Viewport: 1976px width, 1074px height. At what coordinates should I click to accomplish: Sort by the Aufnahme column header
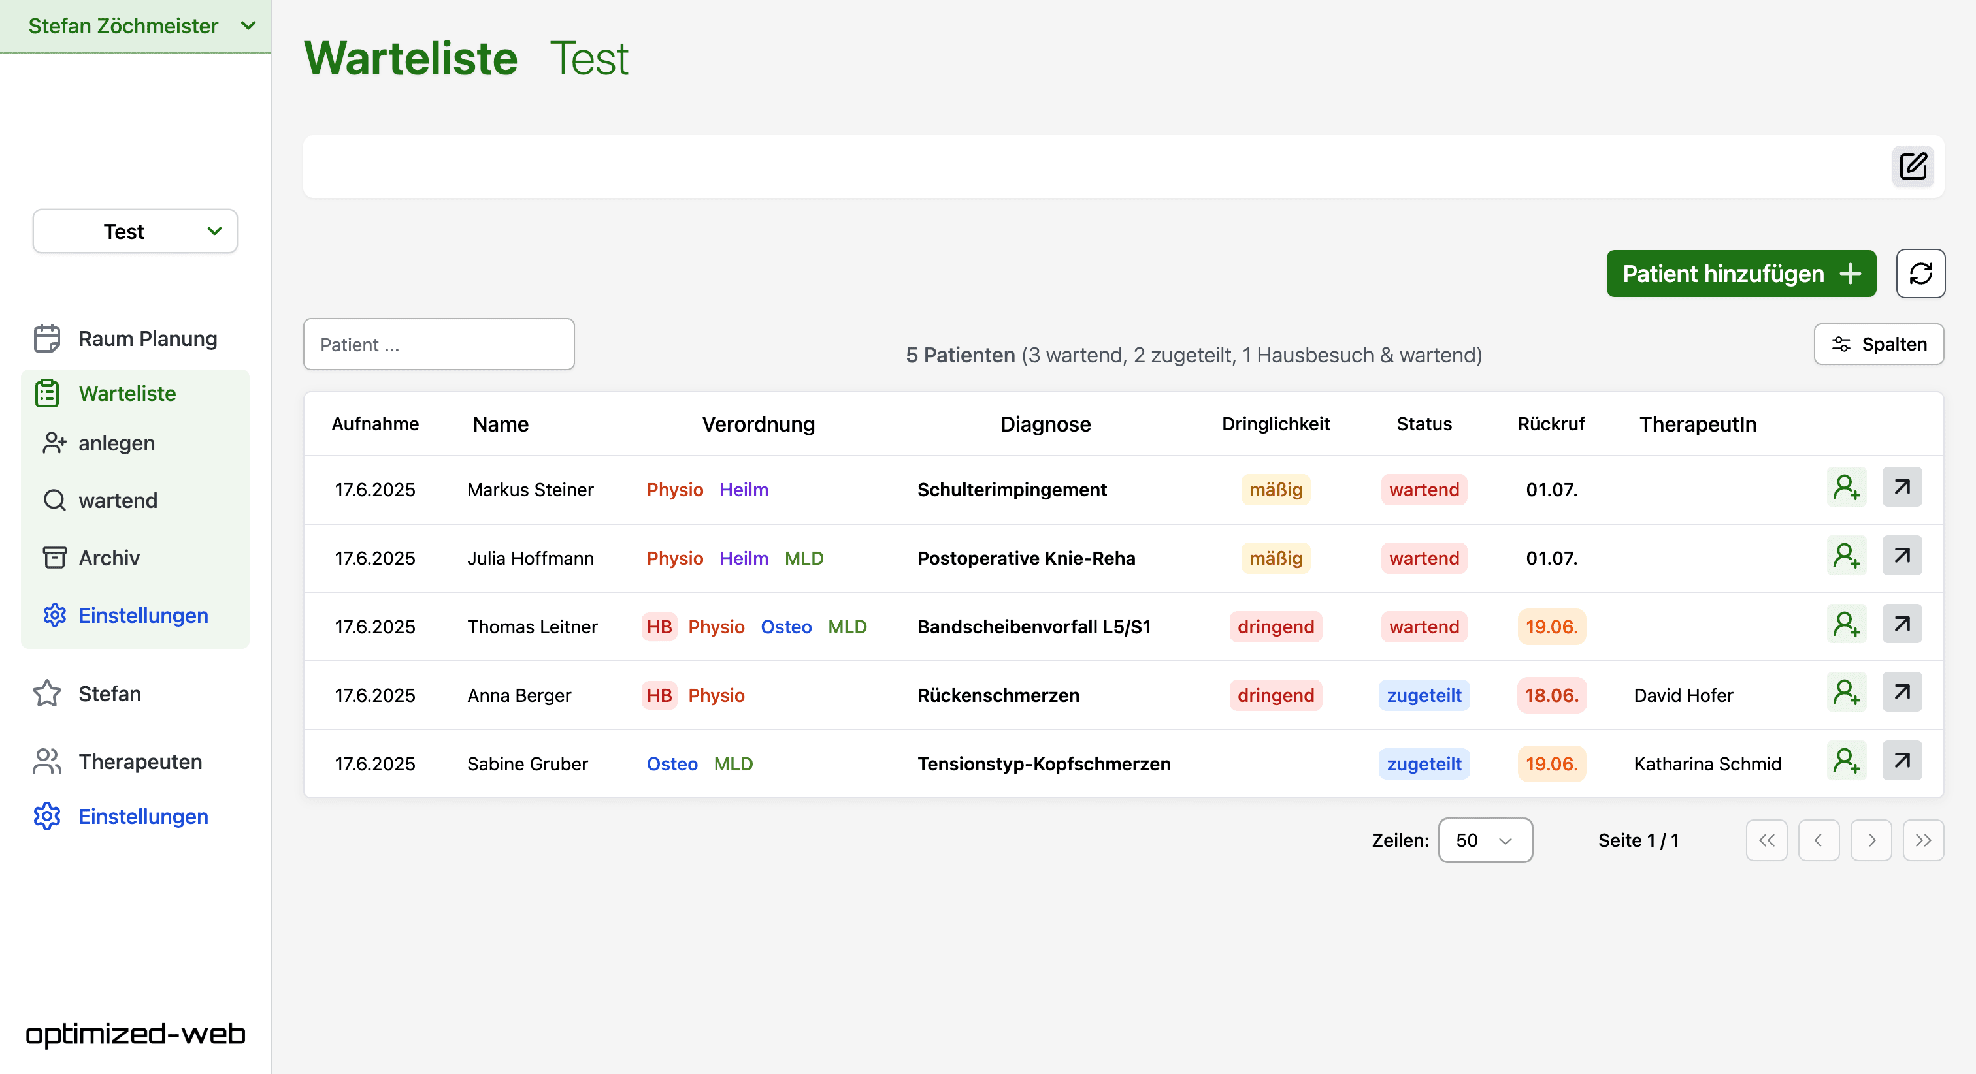pos(375,424)
